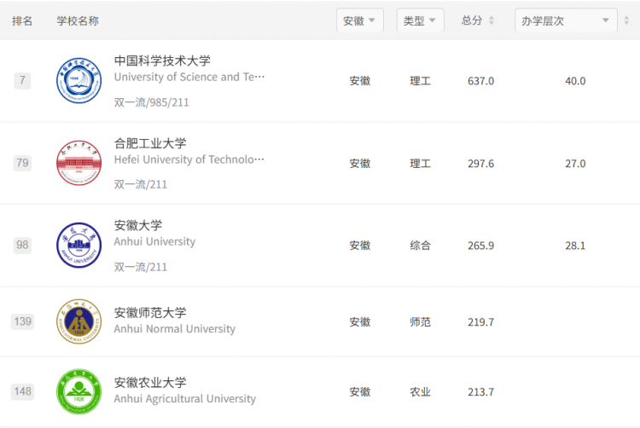The height and width of the screenshot is (428, 640).
Task: Open 安徽农业大学 school name link
Action: [150, 382]
